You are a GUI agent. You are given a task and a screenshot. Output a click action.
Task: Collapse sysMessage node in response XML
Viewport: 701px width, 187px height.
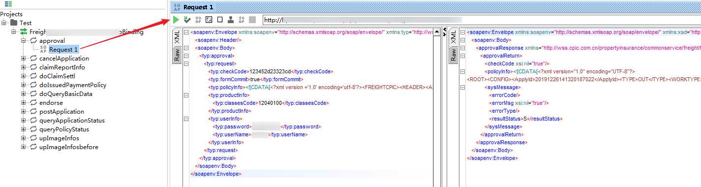462,88
